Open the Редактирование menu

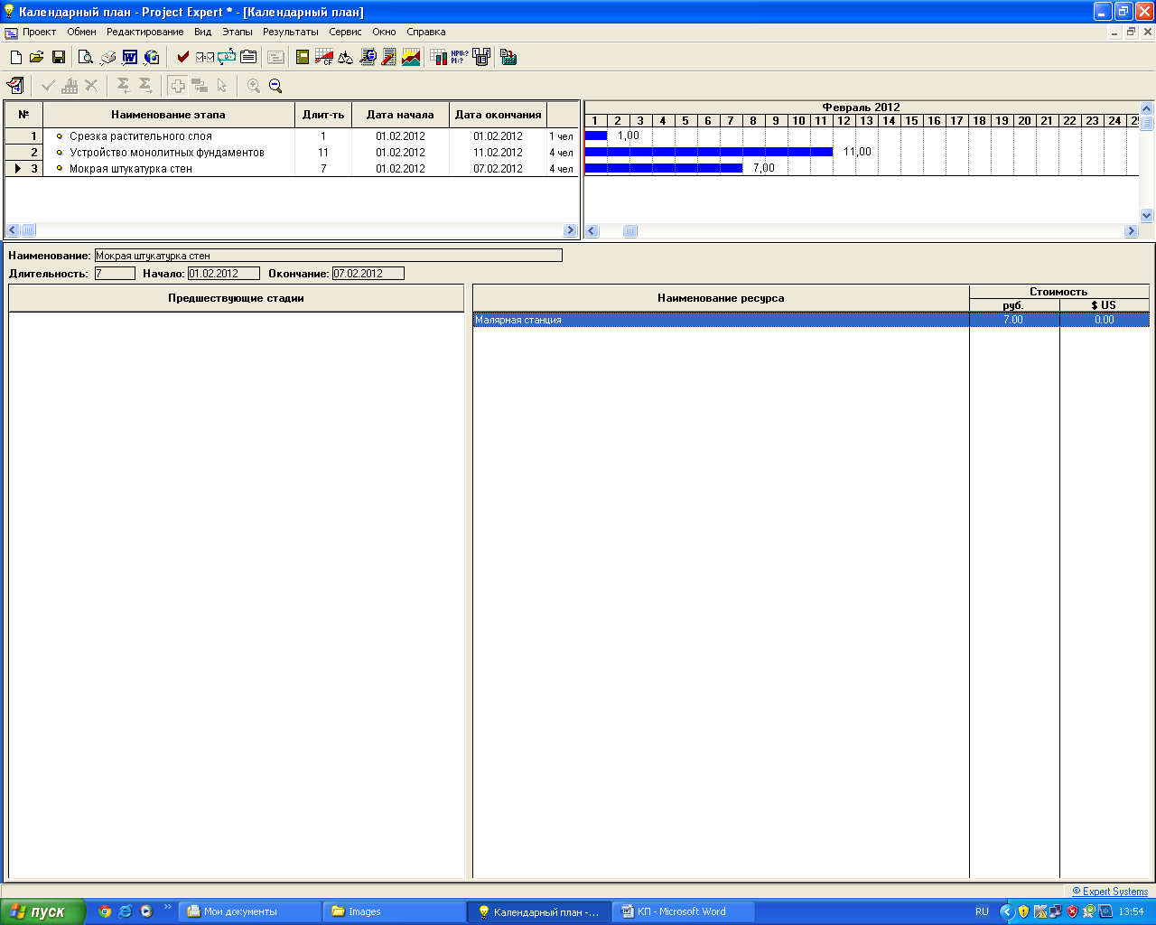click(x=145, y=32)
